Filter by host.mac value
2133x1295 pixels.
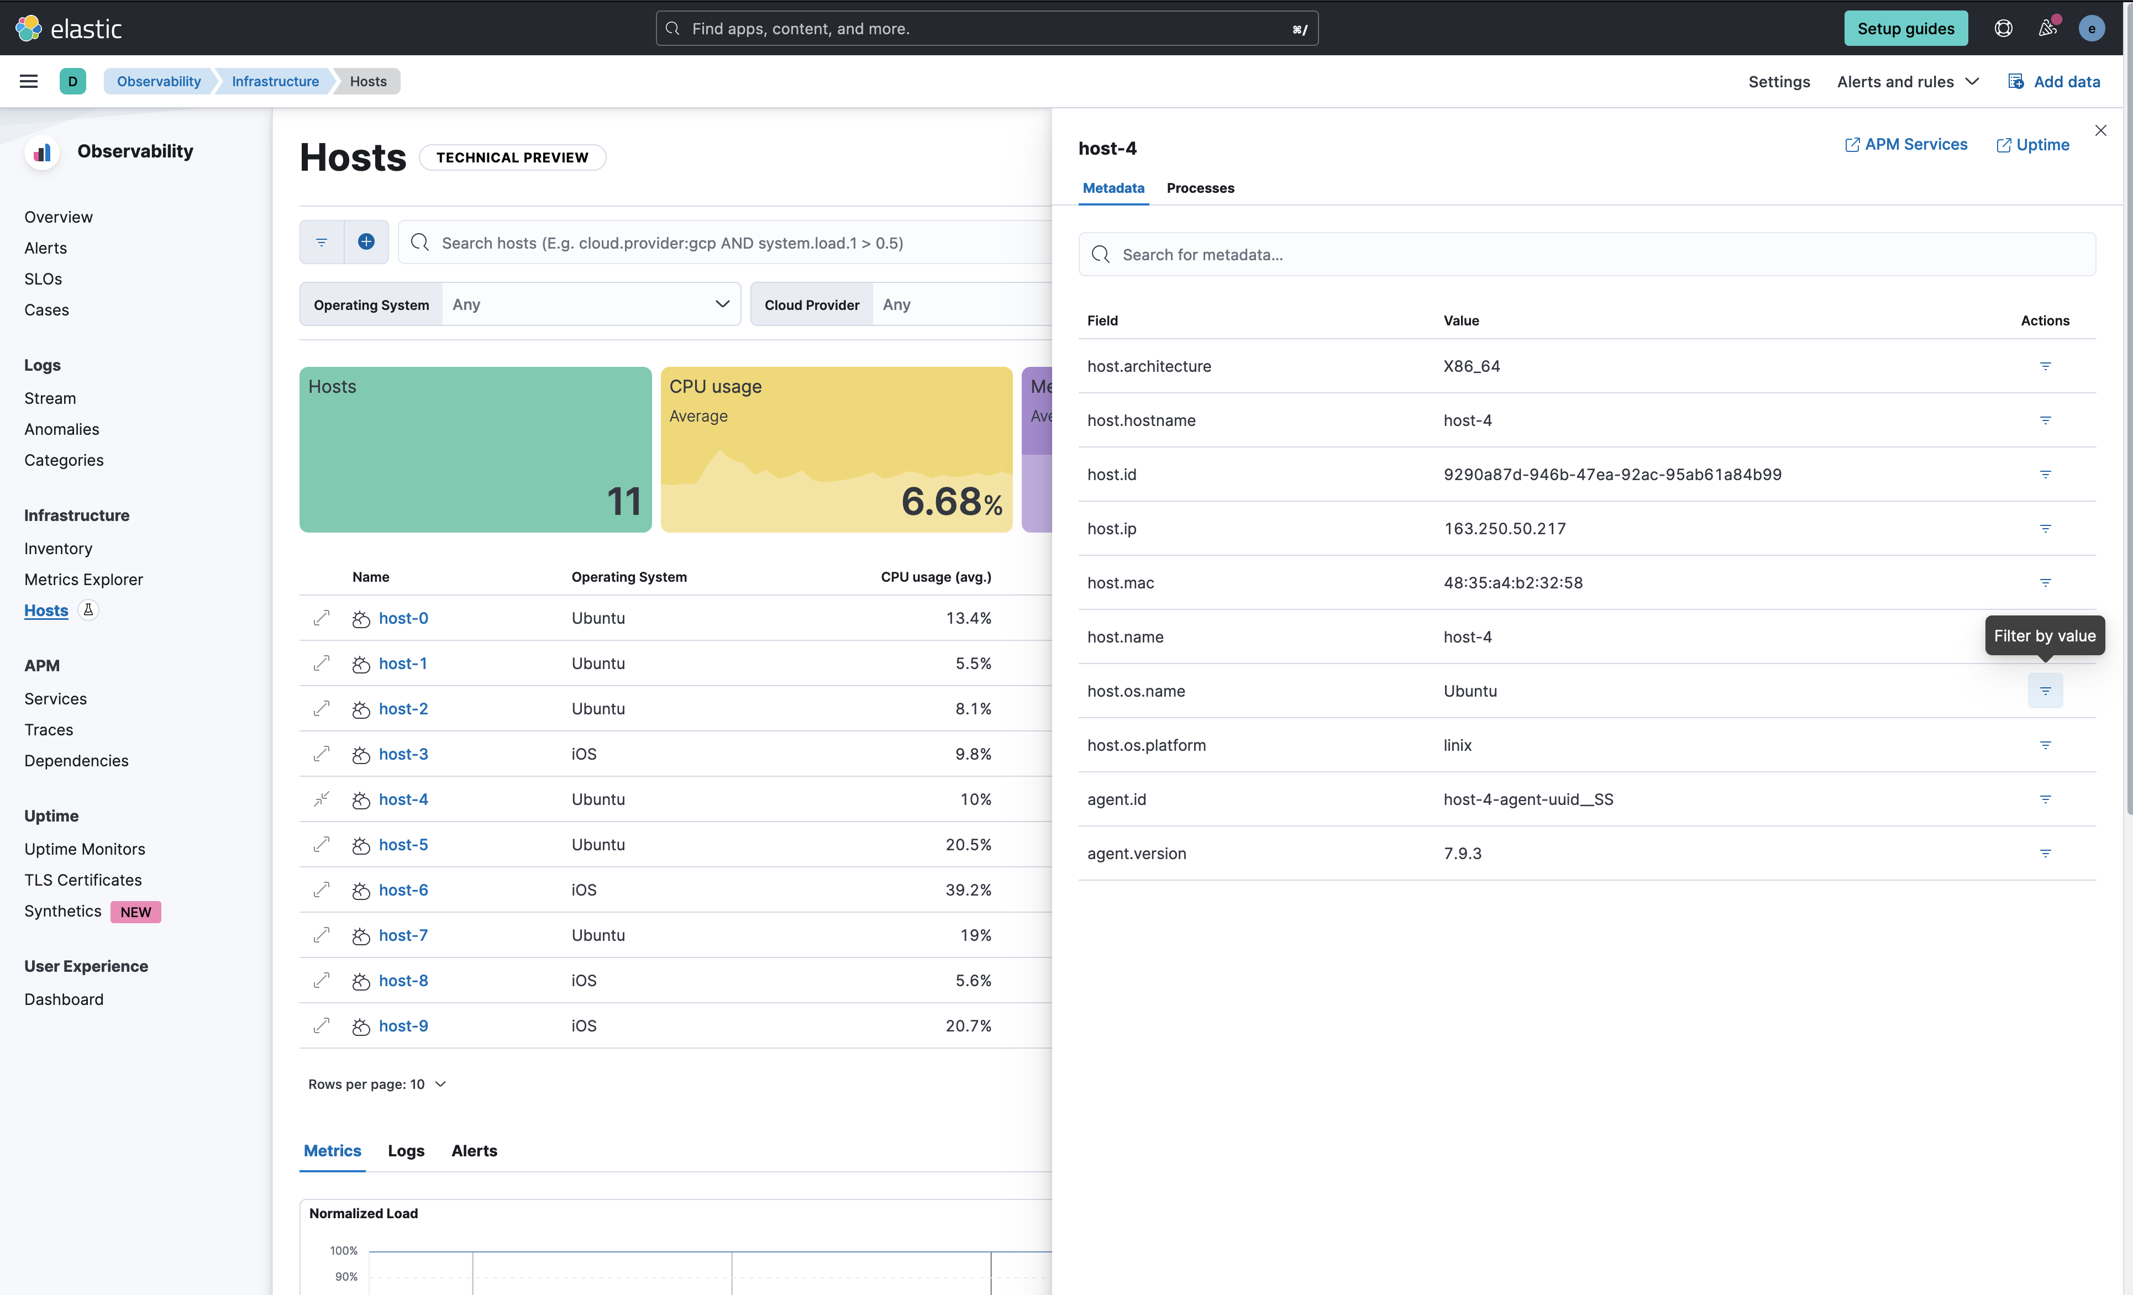pos(2045,582)
